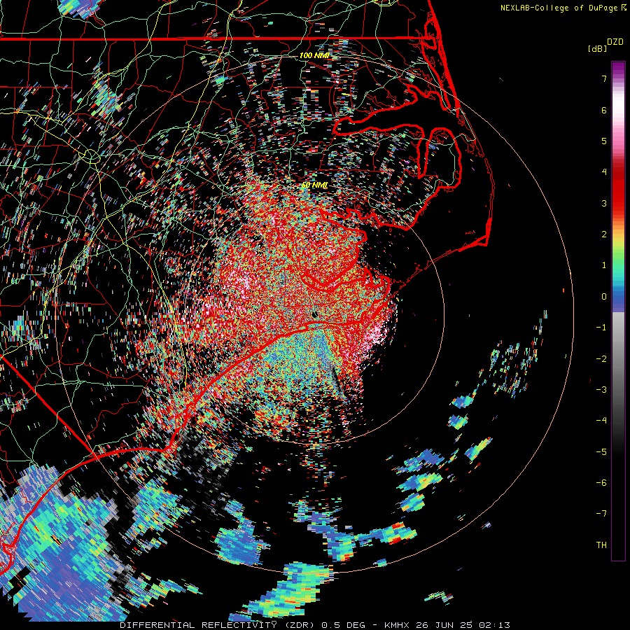Viewport: 630px width, 630px height.
Task: Click the color scale value 5
Action: pos(604,141)
